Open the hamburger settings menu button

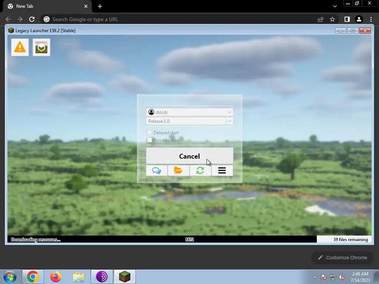222,170
